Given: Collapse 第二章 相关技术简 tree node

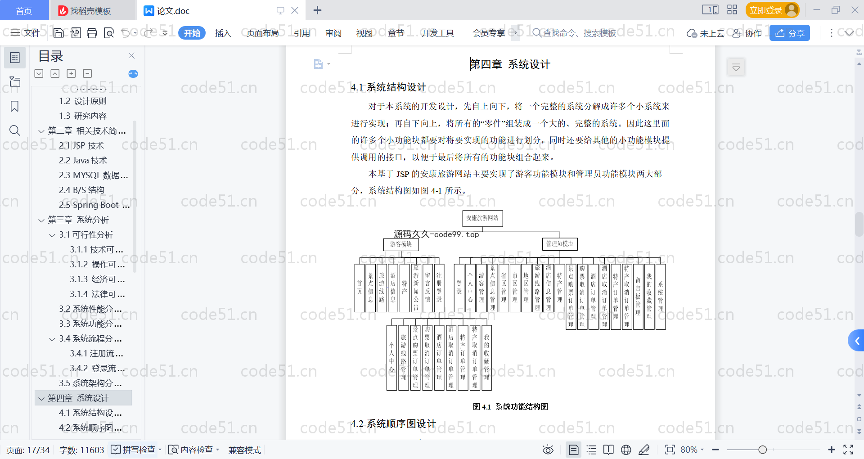Looking at the screenshot, I should [41, 131].
